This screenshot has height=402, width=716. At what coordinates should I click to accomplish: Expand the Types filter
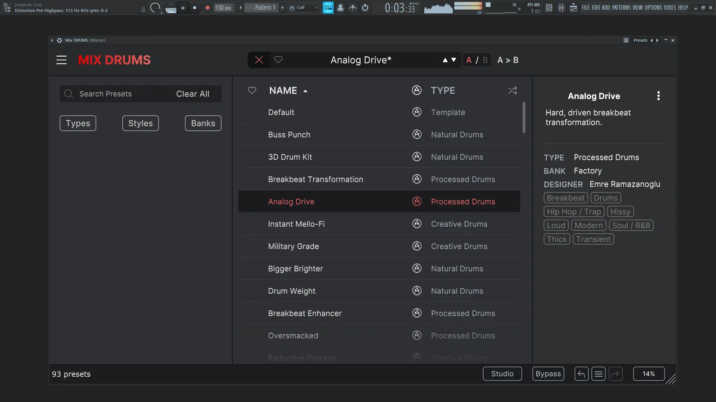pyautogui.click(x=78, y=123)
